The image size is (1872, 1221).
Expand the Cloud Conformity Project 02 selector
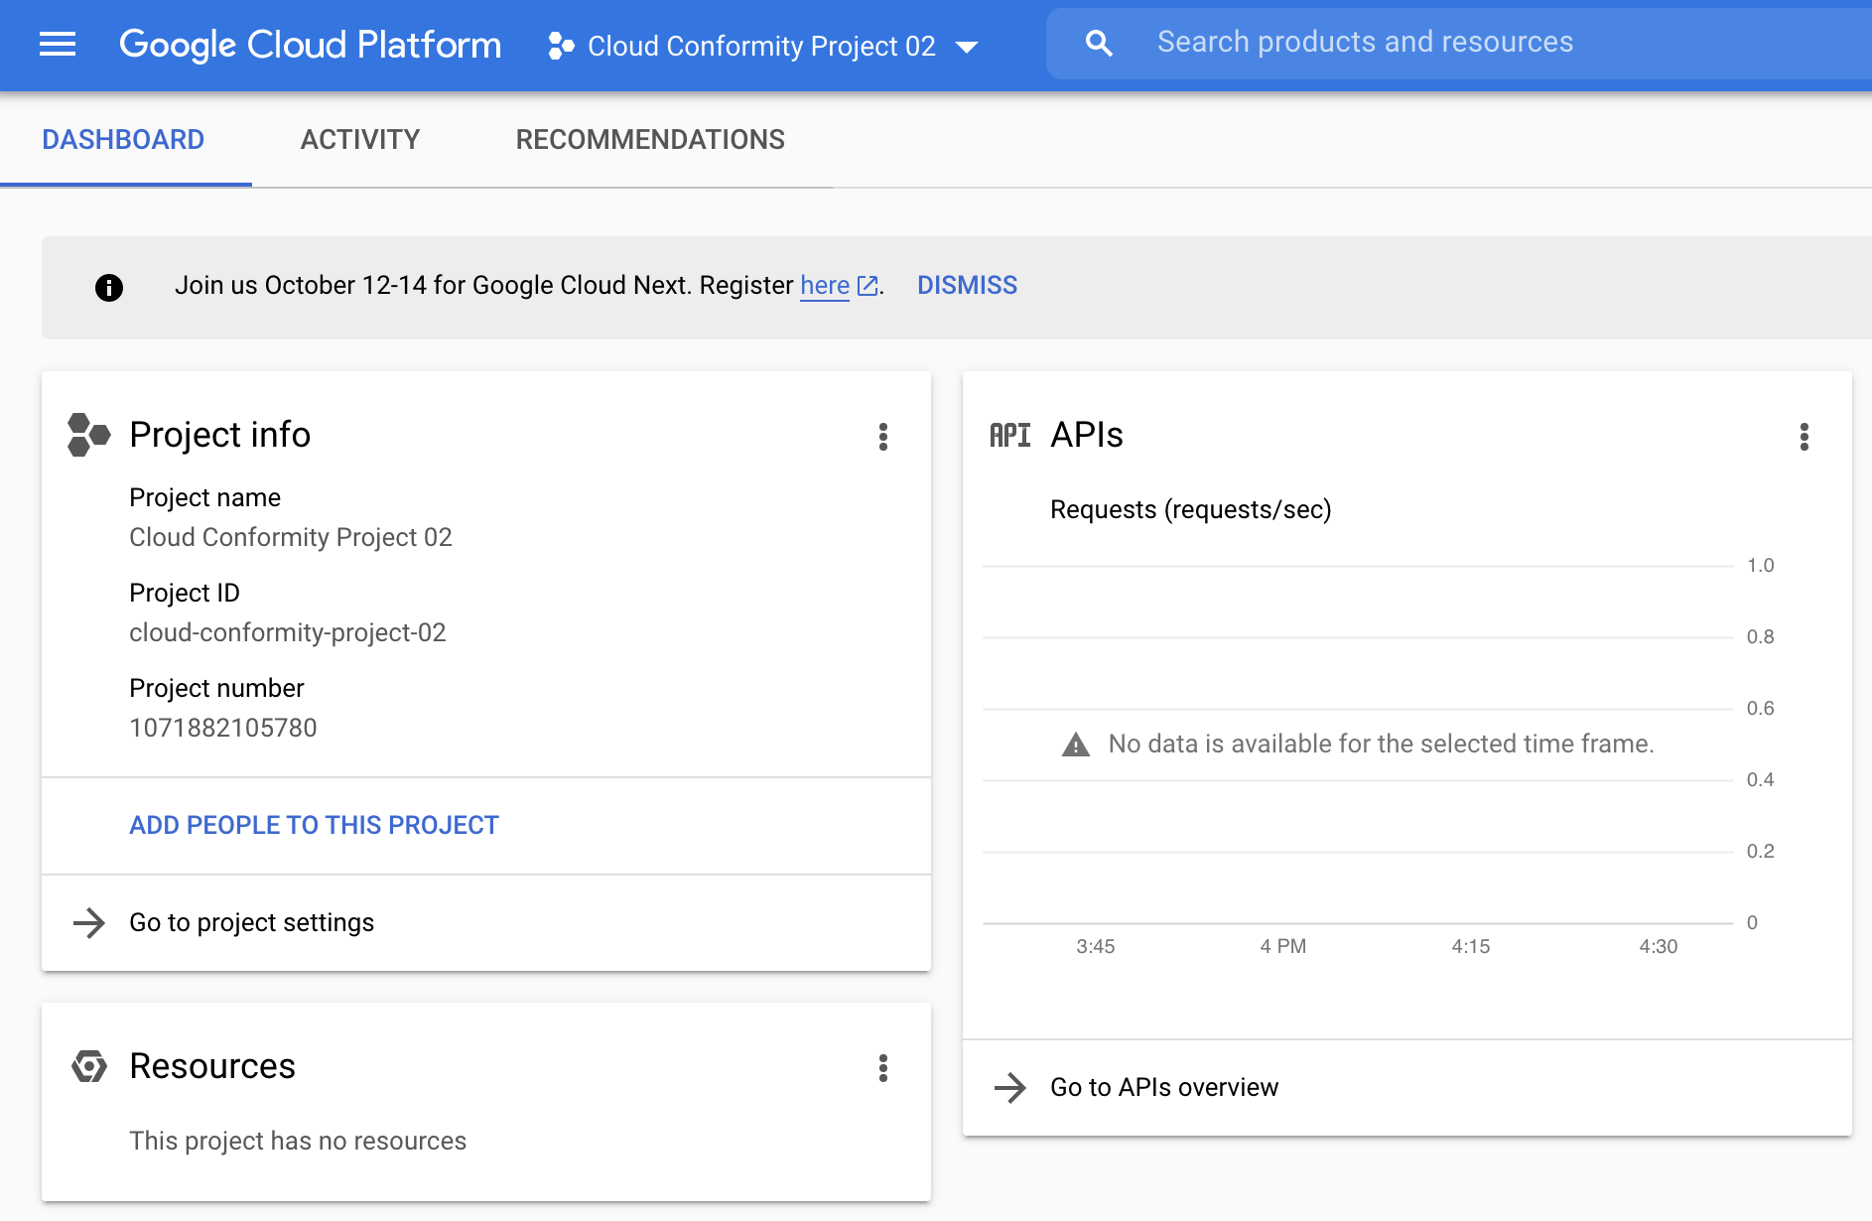760,46
